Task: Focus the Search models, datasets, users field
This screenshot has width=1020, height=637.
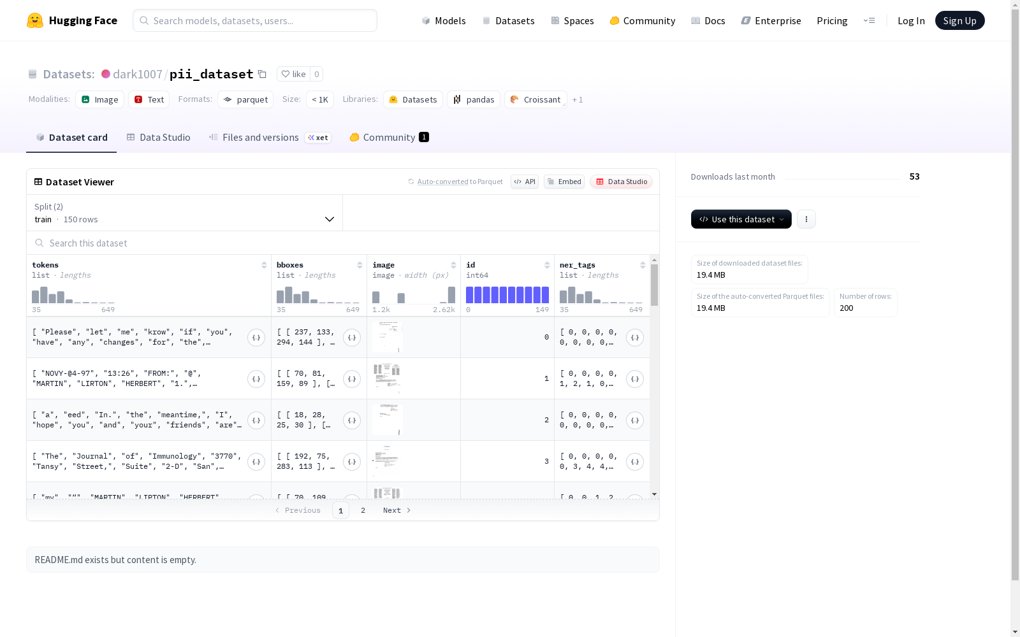Action: coord(255,20)
